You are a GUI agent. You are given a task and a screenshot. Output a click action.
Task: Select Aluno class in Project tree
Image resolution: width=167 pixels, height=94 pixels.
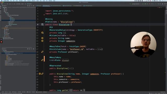pos(12,18)
